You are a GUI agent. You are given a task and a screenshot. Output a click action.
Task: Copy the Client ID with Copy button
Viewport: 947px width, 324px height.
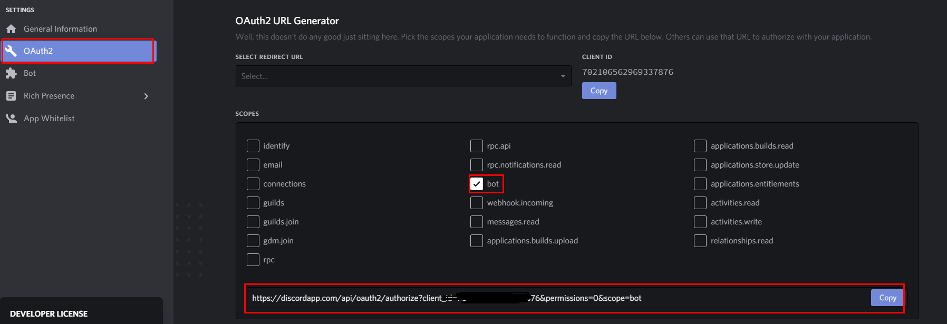point(599,91)
